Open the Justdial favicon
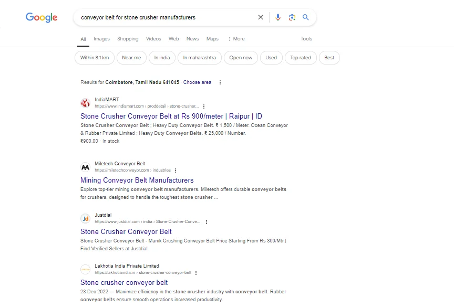 85,218
